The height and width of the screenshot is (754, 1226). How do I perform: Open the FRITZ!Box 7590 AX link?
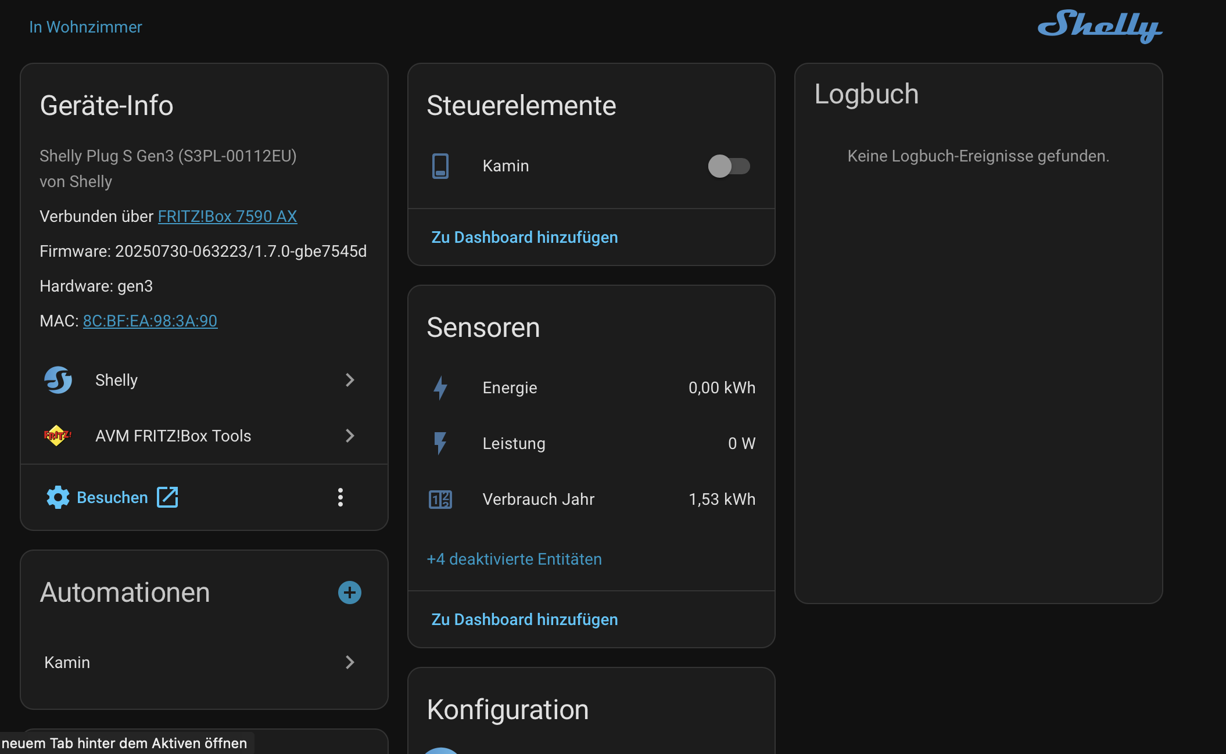click(x=227, y=216)
